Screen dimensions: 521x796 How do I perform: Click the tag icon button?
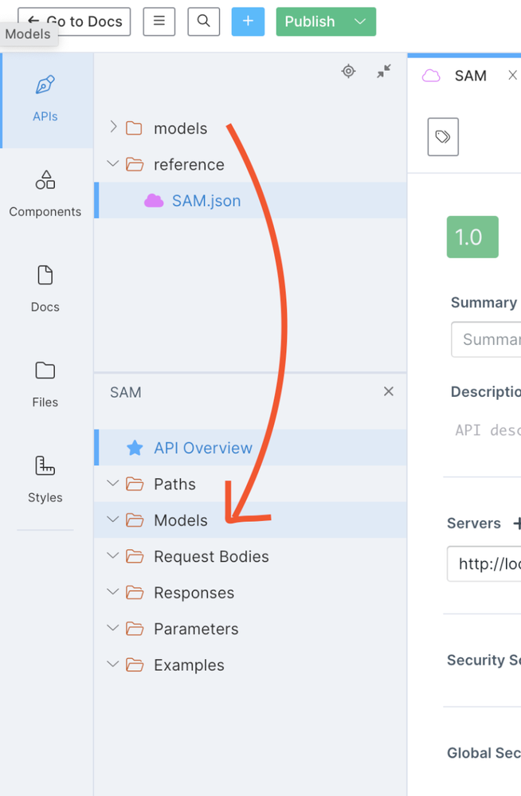click(443, 137)
